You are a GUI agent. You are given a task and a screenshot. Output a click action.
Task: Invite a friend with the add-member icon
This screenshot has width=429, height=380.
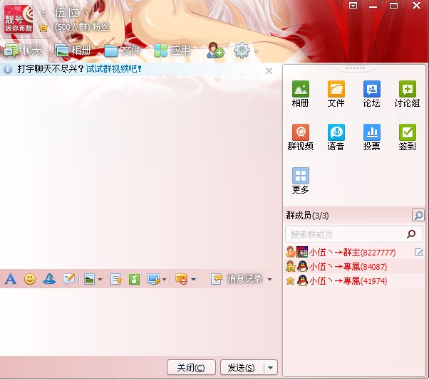coord(215,50)
